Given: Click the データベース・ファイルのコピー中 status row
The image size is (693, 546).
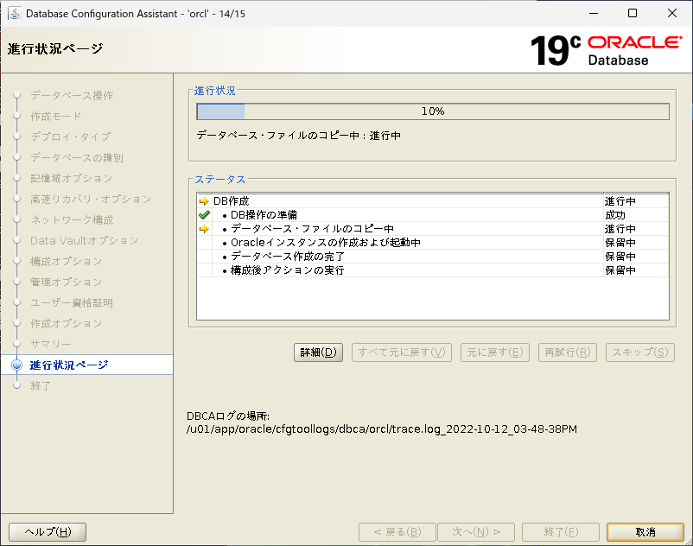Looking at the screenshot, I should 433,229.
